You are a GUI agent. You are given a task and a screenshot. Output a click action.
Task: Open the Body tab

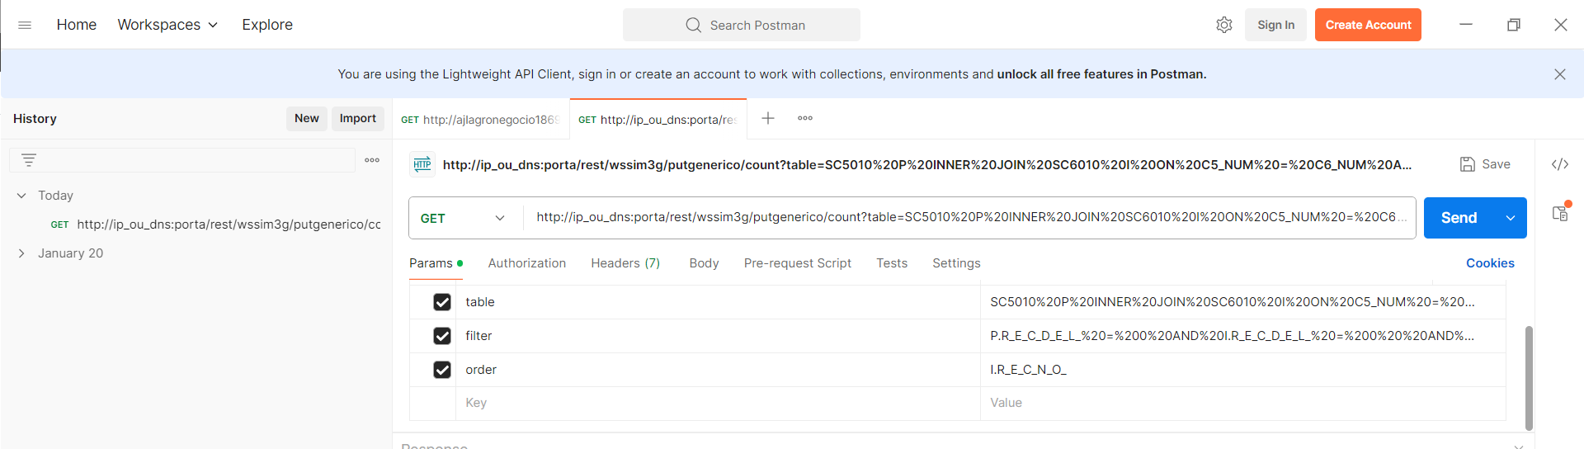point(704,263)
